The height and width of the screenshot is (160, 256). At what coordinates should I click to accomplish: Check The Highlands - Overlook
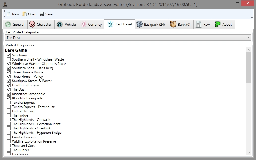point(9,128)
